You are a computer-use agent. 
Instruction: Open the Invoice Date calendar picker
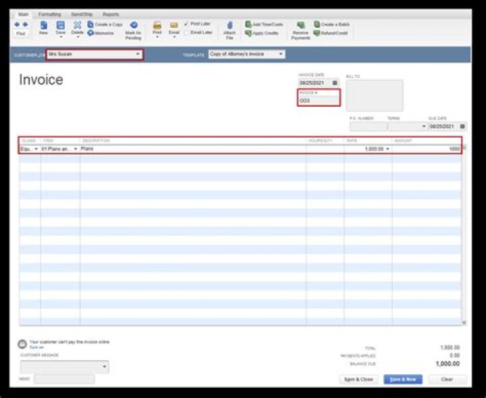point(335,82)
